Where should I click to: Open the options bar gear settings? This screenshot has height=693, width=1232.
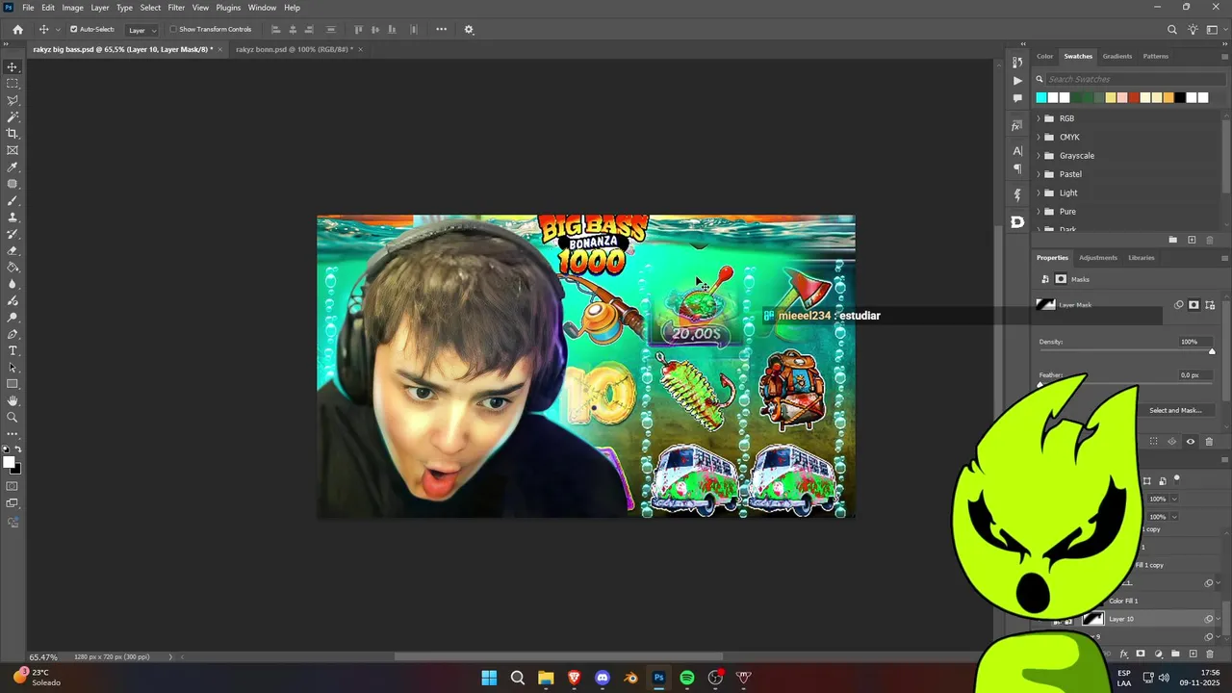(469, 29)
